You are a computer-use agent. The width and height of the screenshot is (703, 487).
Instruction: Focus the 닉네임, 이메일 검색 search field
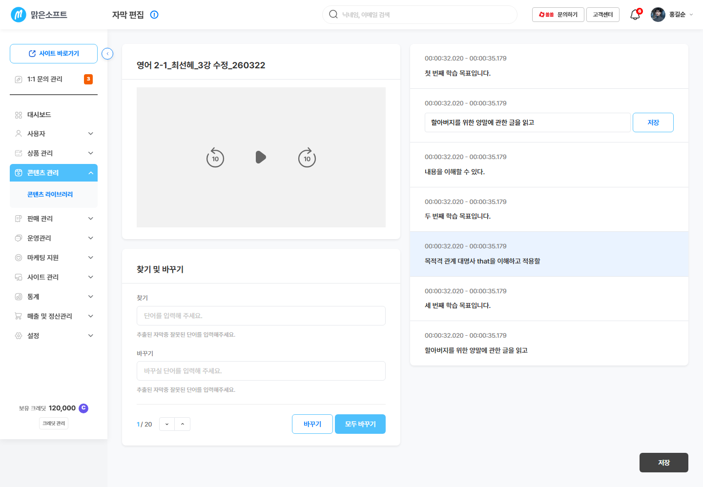click(420, 15)
